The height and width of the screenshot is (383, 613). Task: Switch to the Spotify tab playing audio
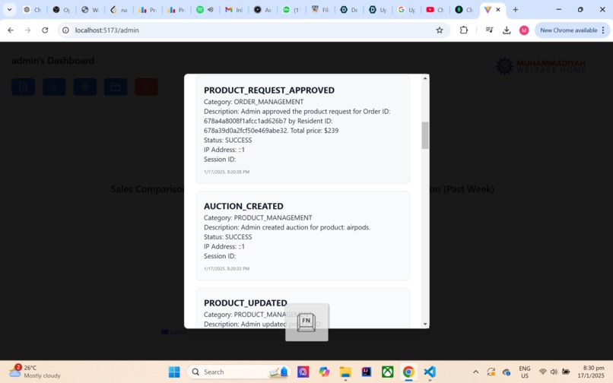click(205, 10)
